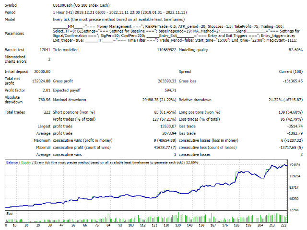Viewport: 307px width, 230px height.
Task: Click the Total trades value 222
Action: [x=45, y=112]
